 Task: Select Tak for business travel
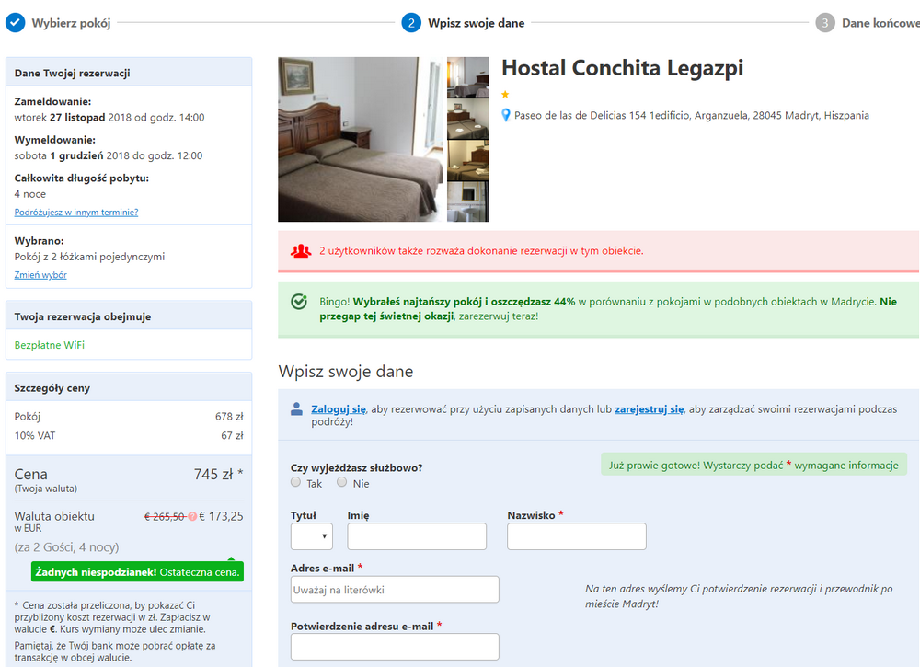295,482
